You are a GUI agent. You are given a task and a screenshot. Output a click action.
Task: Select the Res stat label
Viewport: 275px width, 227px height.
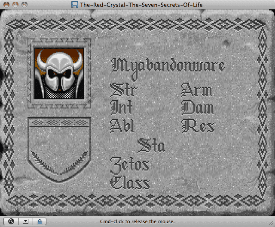point(198,125)
